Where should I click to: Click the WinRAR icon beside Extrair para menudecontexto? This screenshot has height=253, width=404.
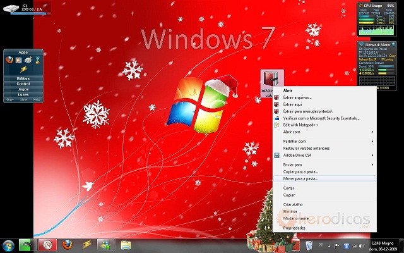coord(276,111)
